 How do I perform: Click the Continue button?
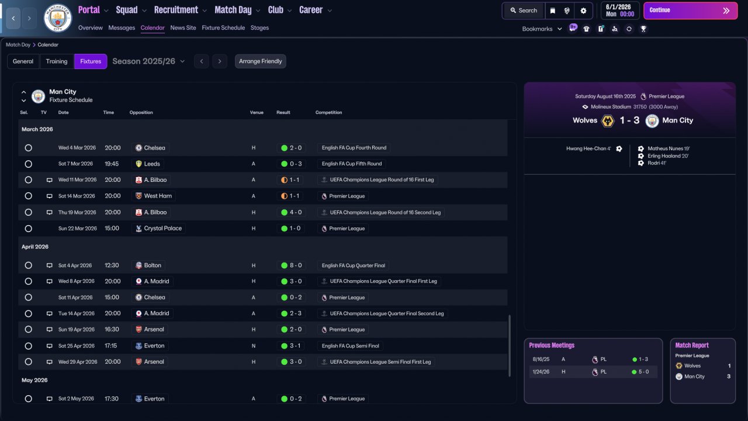click(x=690, y=11)
